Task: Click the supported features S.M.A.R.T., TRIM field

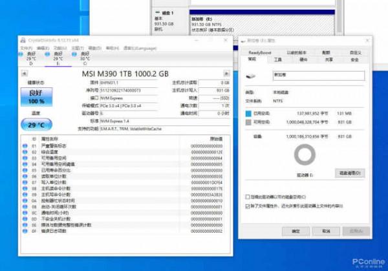Action: pyautogui.click(x=164, y=129)
